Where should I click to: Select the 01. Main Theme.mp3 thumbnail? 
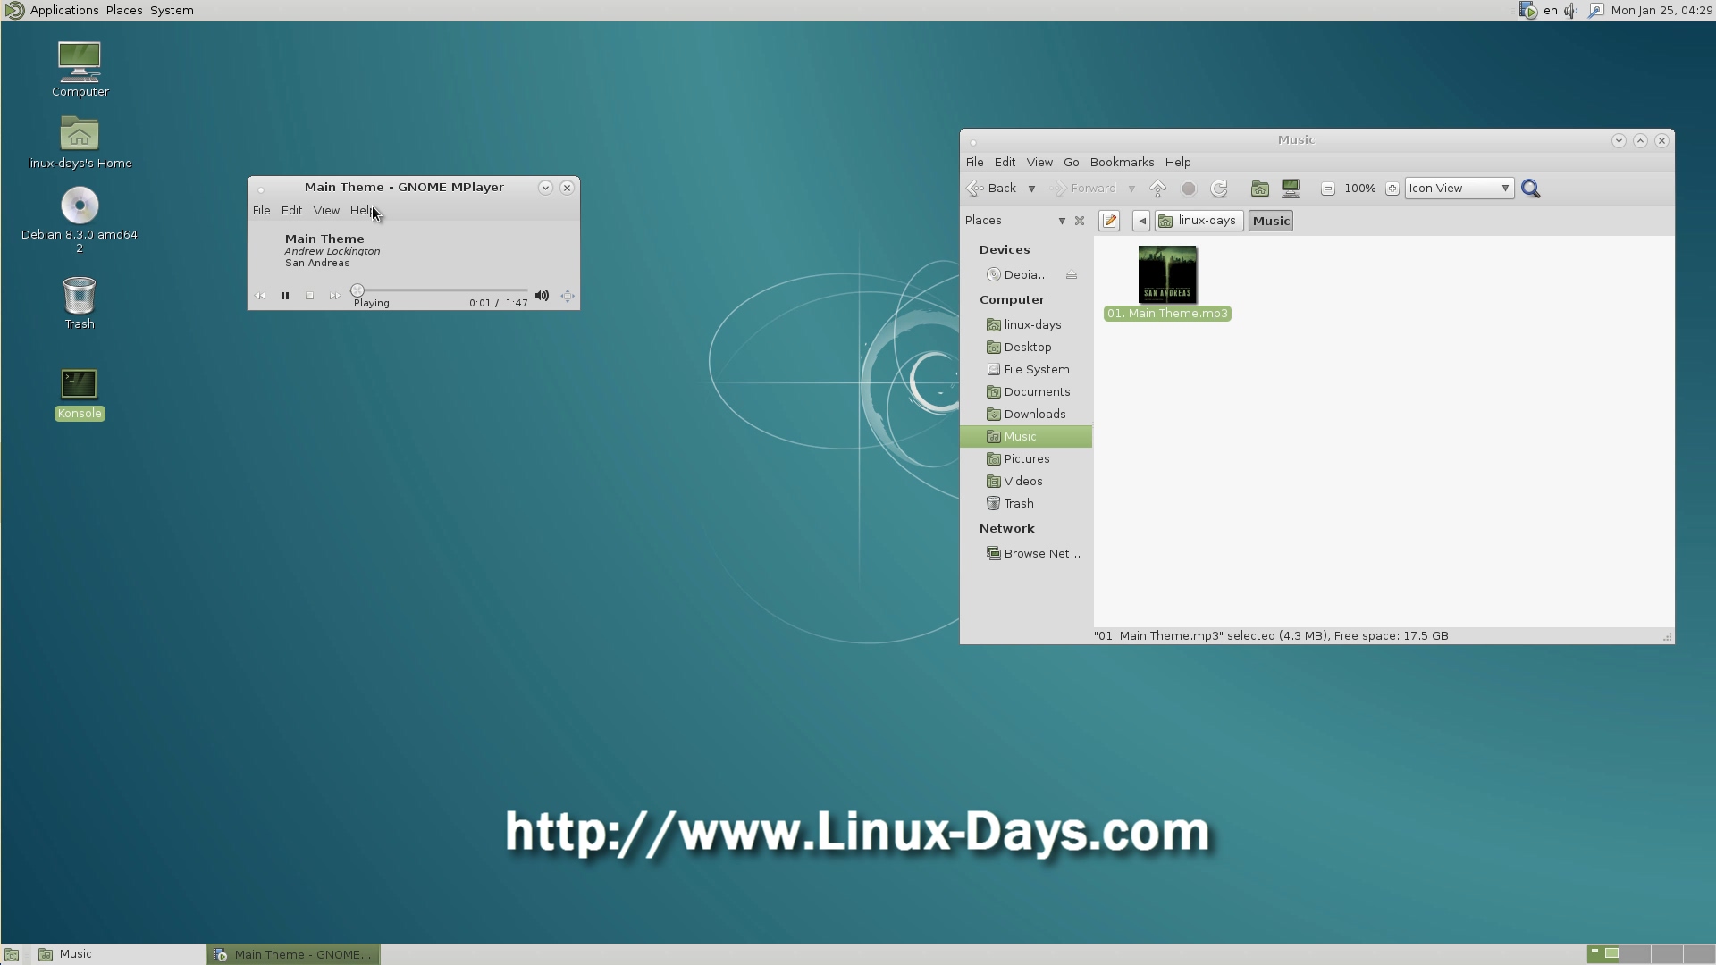point(1167,275)
